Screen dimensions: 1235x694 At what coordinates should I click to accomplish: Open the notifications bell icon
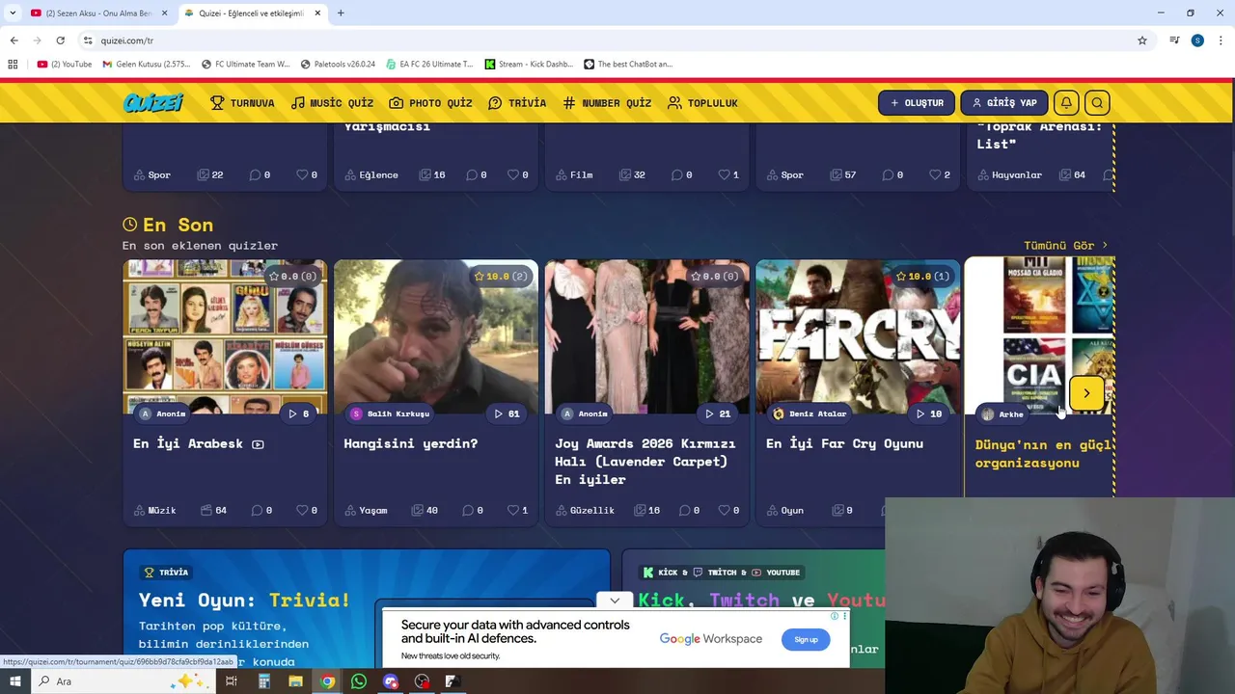1066,103
